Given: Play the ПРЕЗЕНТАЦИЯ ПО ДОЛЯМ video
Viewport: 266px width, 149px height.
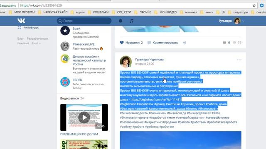Looking at the screenshot, I should coord(84,118).
